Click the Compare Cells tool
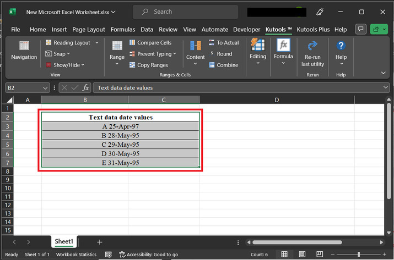The width and height of the screenshot is (394, 260). [x=150, y=43]
